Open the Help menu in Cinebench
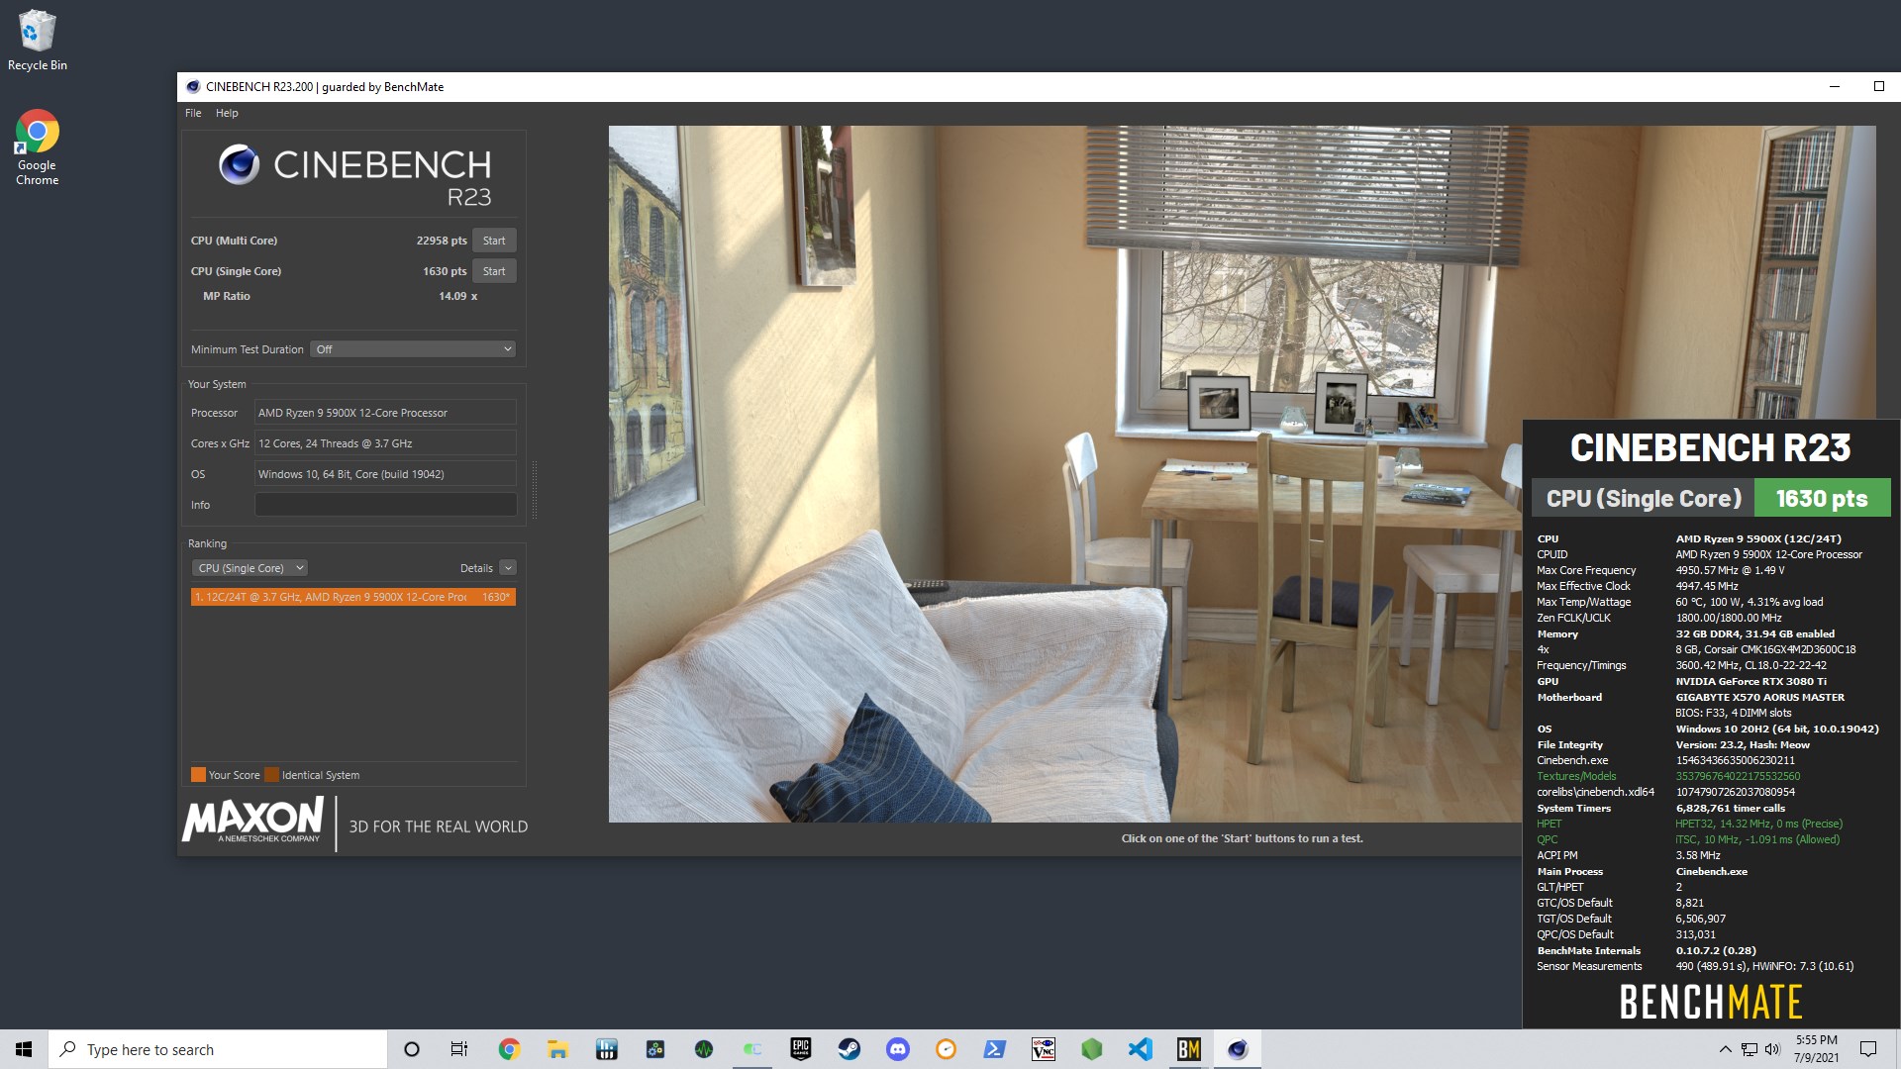The height and width of the screenshot is (1069, 1901). 227,113
